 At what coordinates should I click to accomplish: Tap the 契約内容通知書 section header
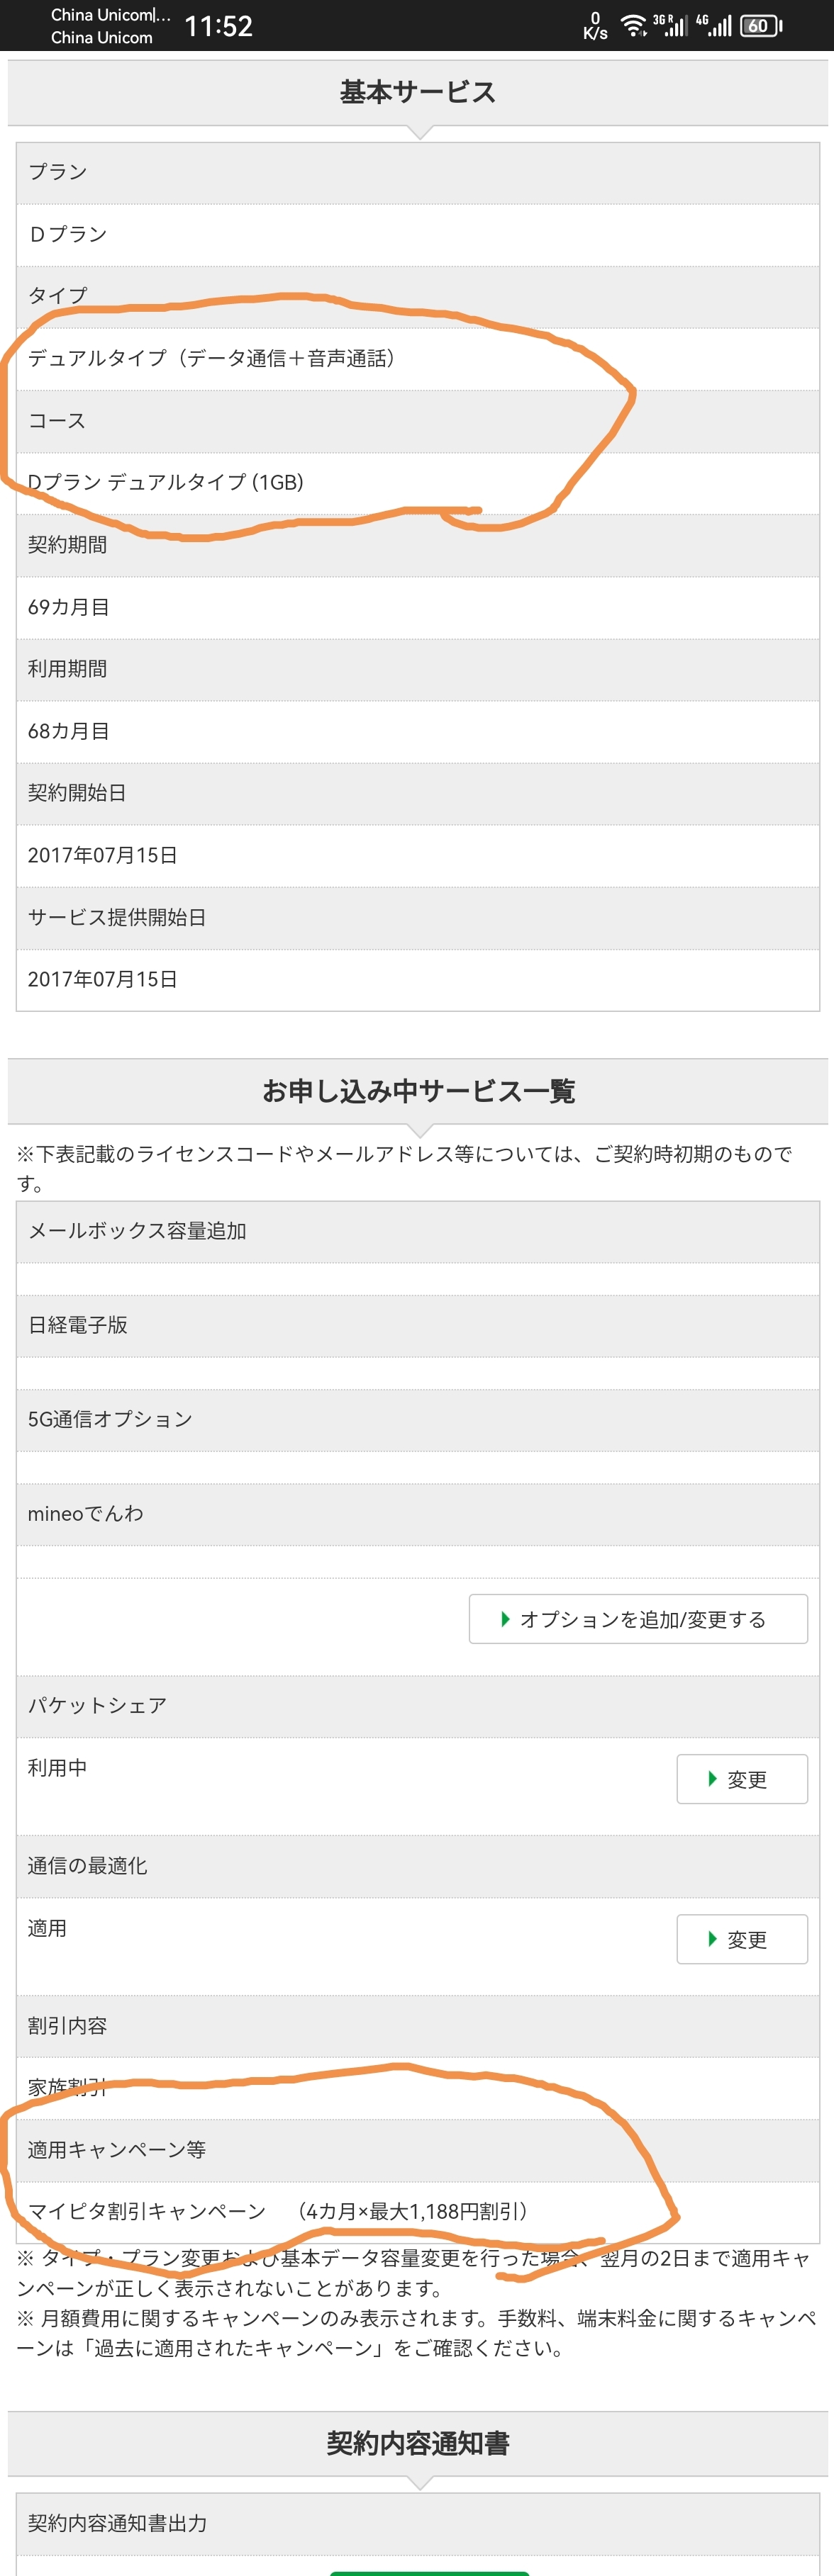(x=418, y=2443)
